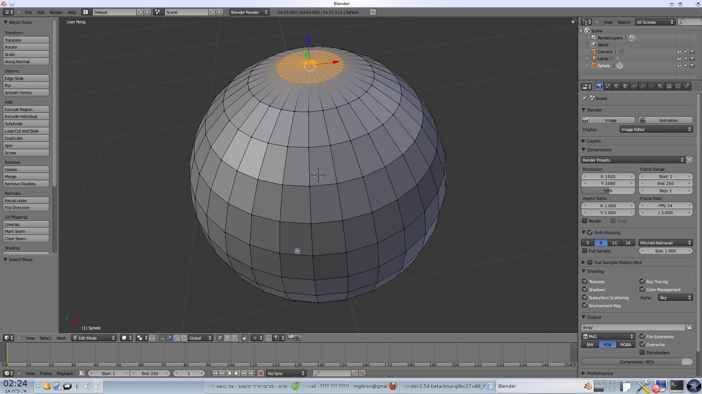
Task: Open the Material sphere properties tab
Action: (x=660, y=86)
